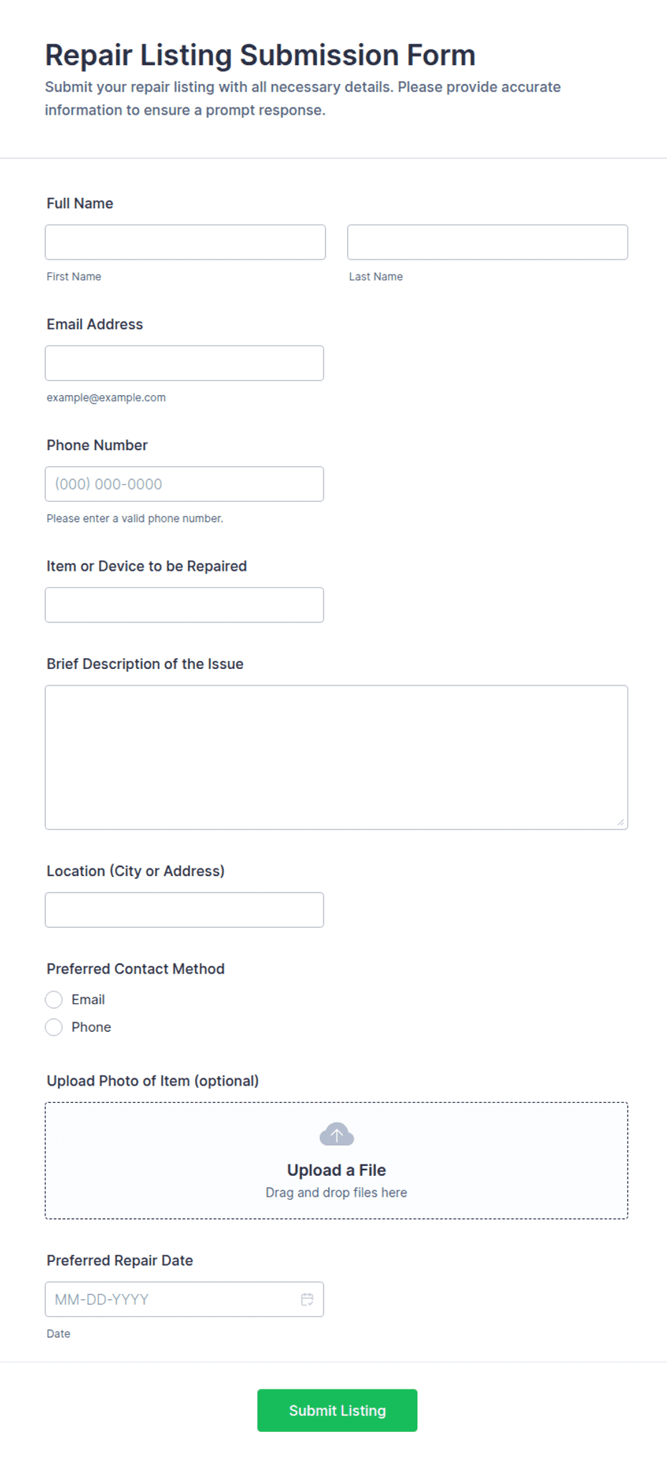Click the cloud upload icon
Image resolution: width=667 pixels, height=1467 pixels.
pos(336,1134)
